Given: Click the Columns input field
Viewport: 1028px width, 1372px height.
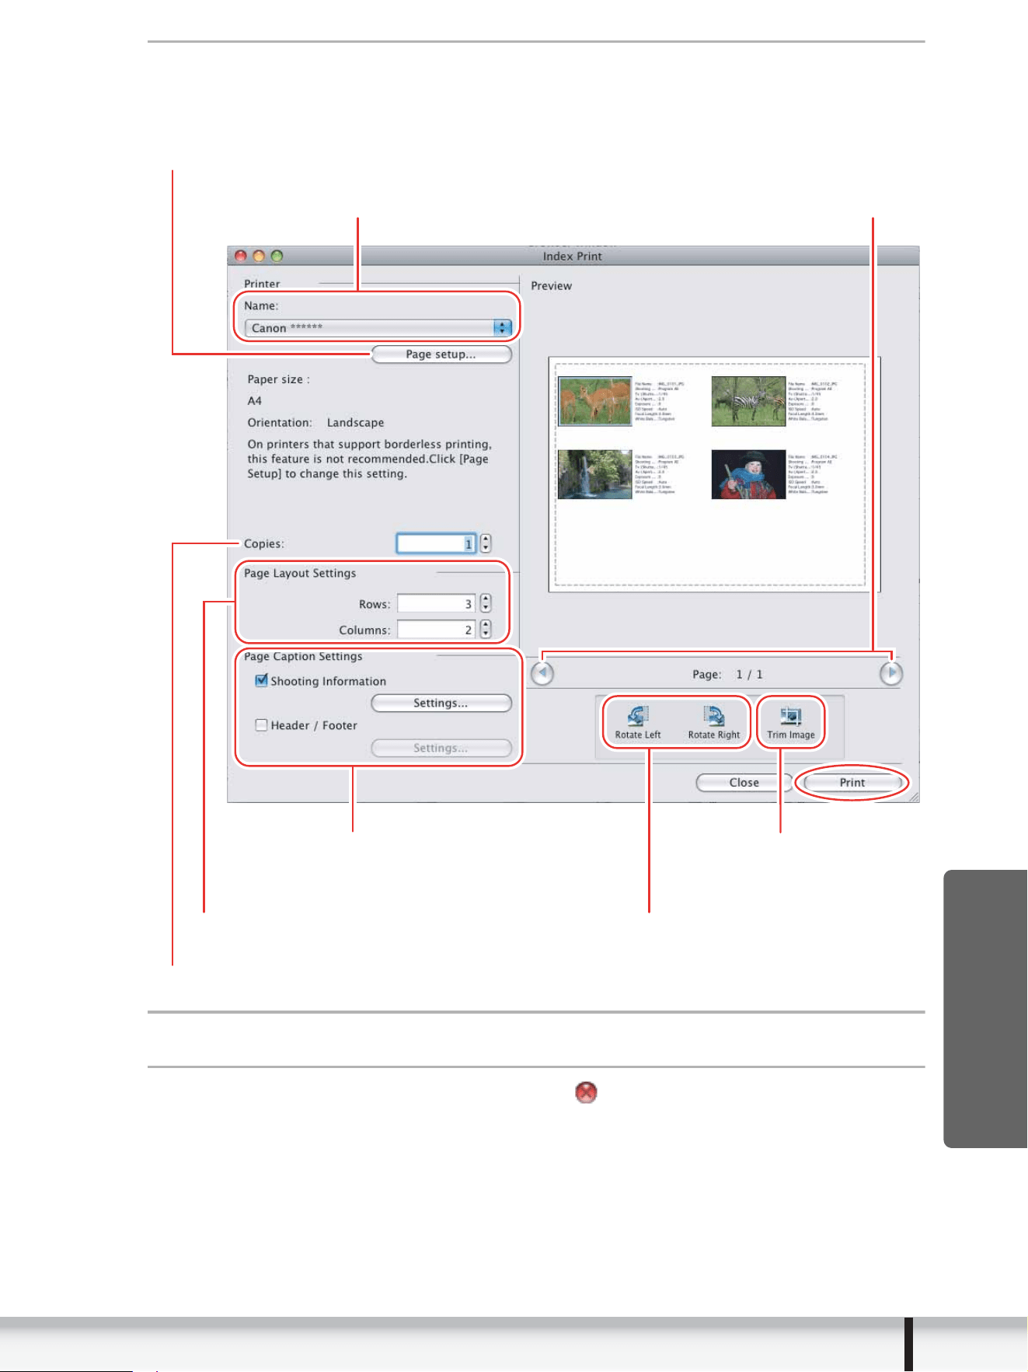Looking at the screenshot, I should [x=436, y=629].
